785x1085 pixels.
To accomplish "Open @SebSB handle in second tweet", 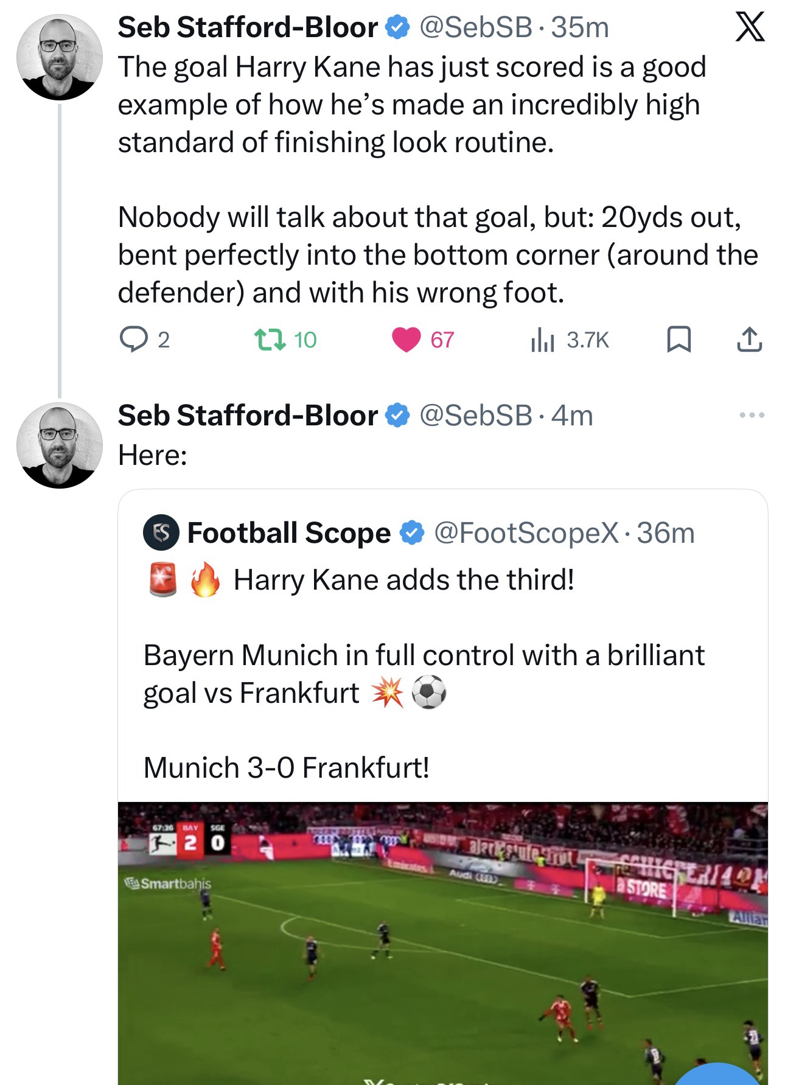I will coord(475,416).
